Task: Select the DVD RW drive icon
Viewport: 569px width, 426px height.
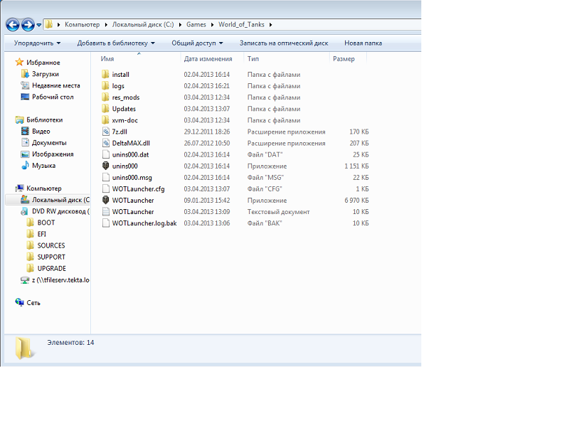Action: click(x=26, y=211)
